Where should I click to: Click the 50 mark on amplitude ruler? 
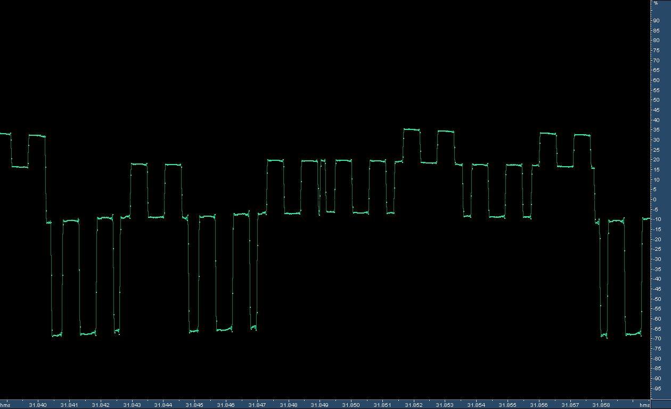pyautogui.click(x=657, y=100)
